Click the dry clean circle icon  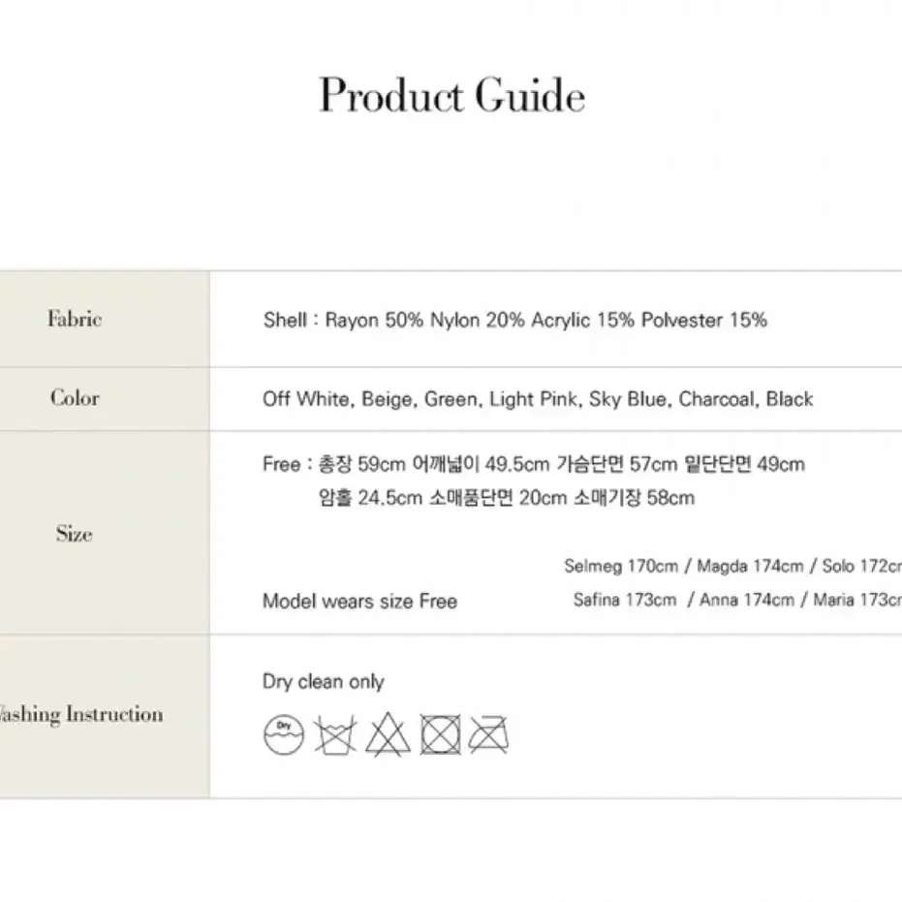click(x=284, y=734)
